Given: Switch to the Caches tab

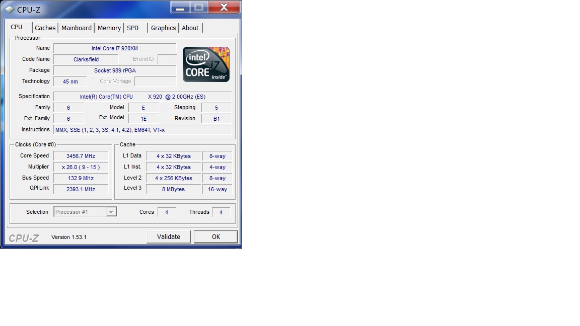Looking at the screenshot, I should [x=45, y=28].
